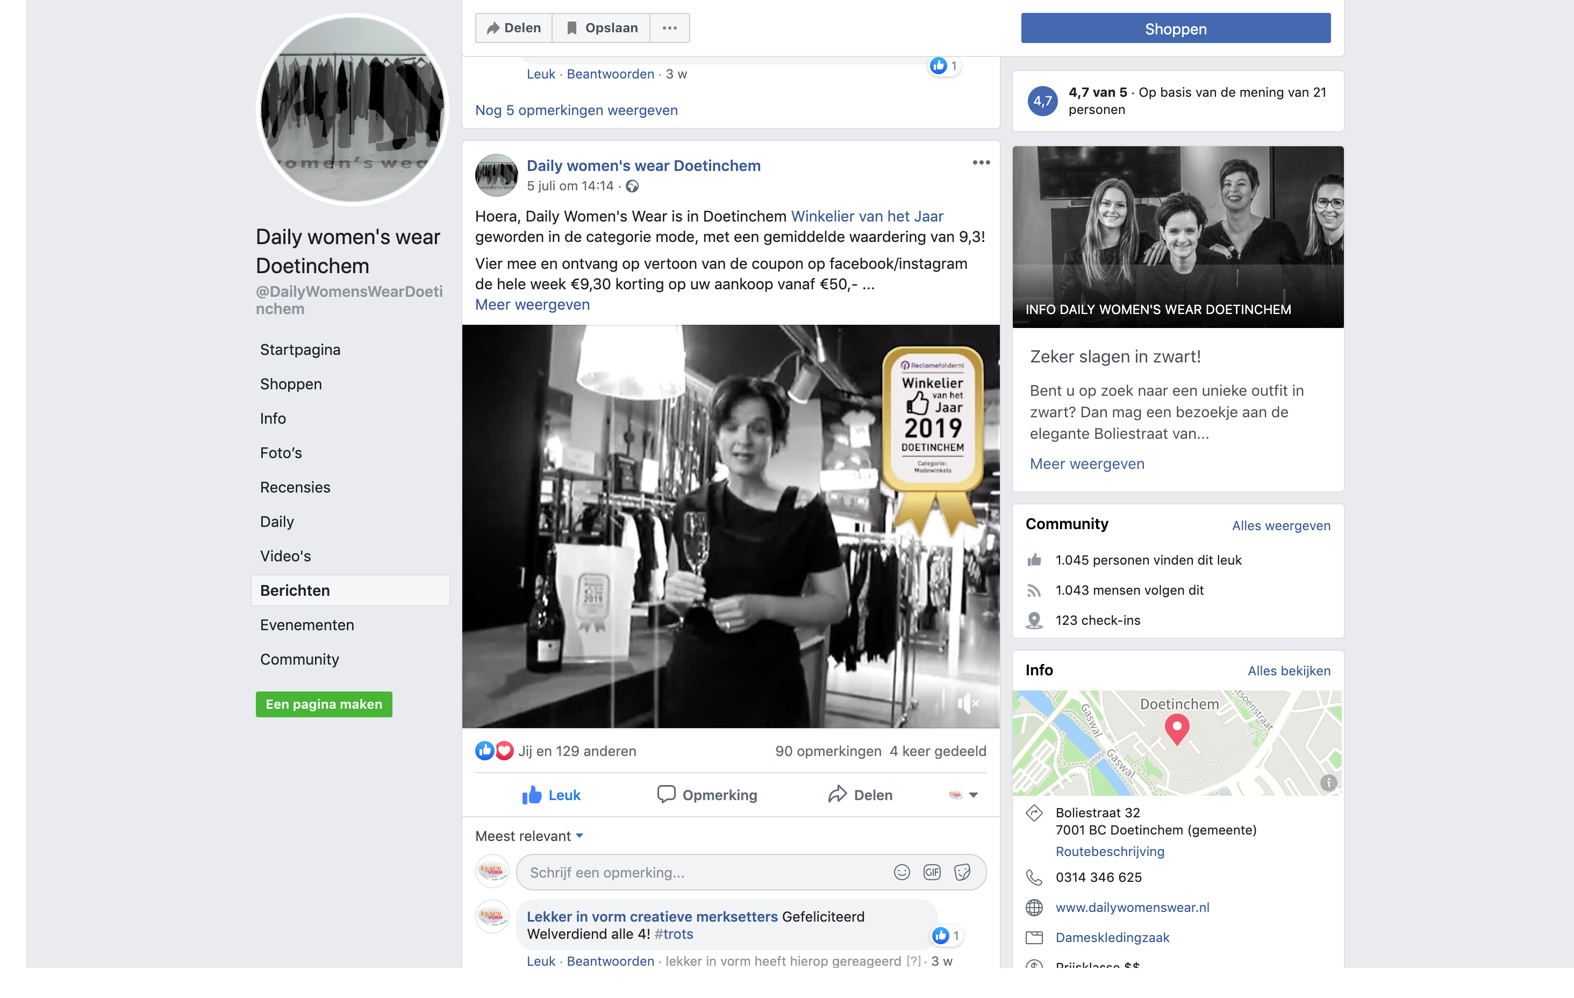The width and height of the screenshot is (1574, 998).
Task: Click the map info icon
Action: tap(1328, 783)
